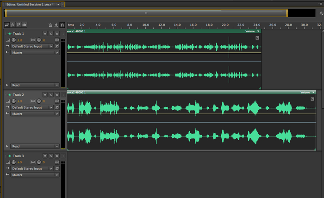Open Track 1 Read automation mode dropdown

click(35, 86)
